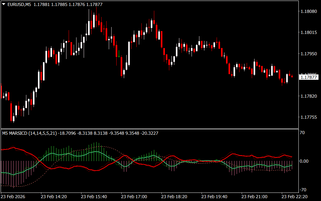Click the 1.18015 price scale label
This screenshot has height=201, width=321.
(x=308, y=33)
